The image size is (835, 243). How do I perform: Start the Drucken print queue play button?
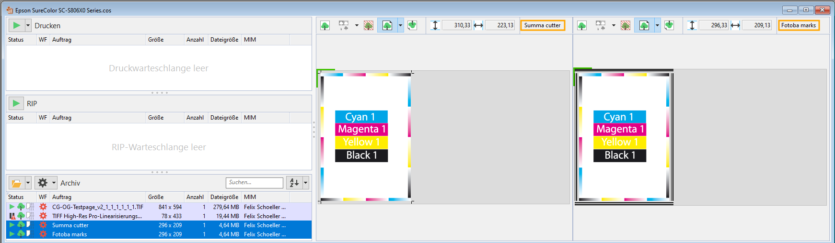[16, 25]
